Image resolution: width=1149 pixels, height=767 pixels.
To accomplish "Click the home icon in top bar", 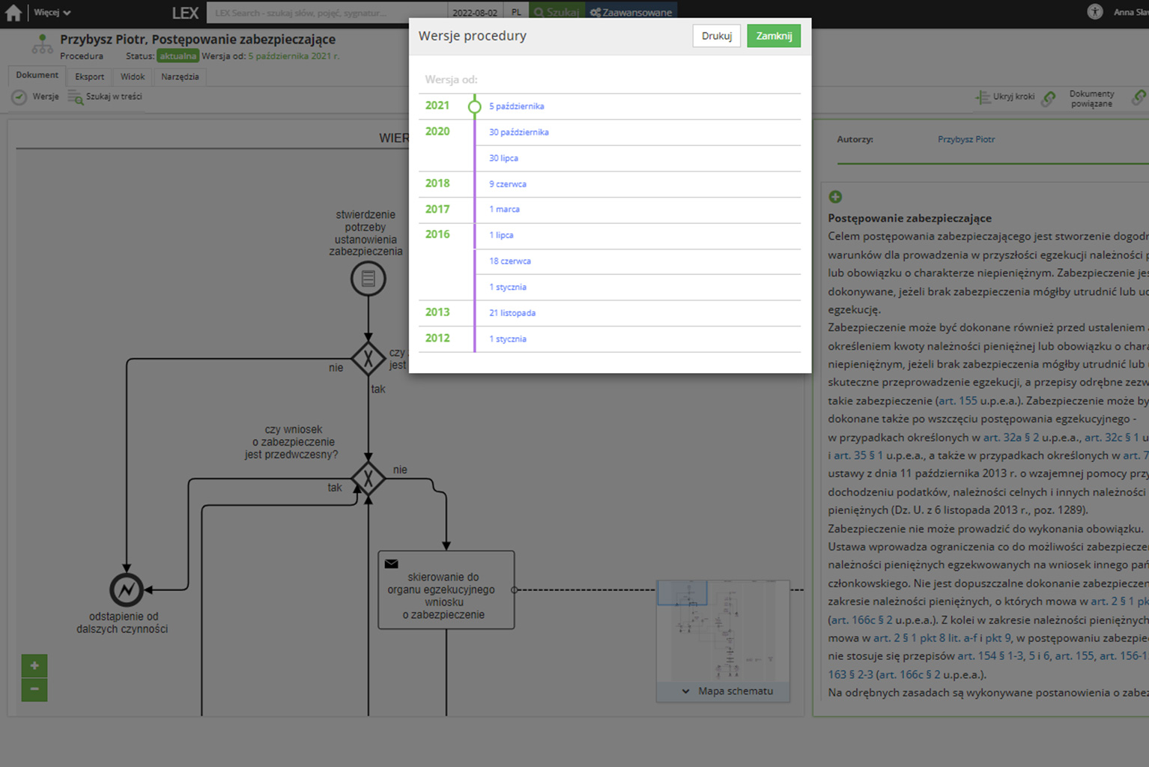I will pyautogui.click(x=13, y=13).
